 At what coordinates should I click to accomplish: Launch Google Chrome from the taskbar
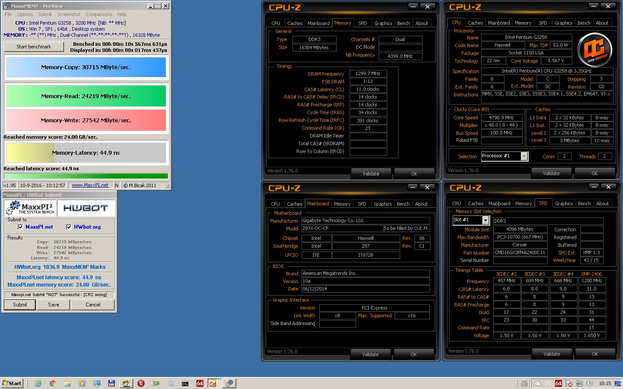click(x=53, y=383)
